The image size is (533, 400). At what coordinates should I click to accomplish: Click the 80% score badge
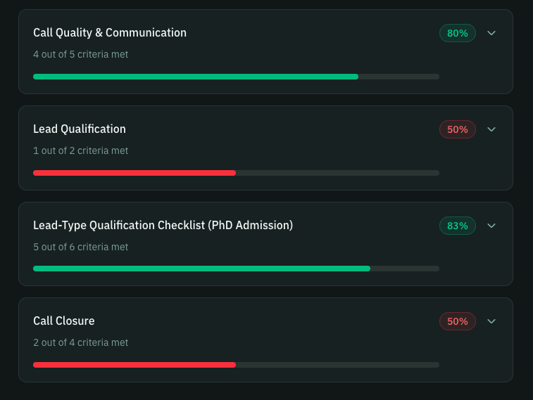tap(458, 33)
